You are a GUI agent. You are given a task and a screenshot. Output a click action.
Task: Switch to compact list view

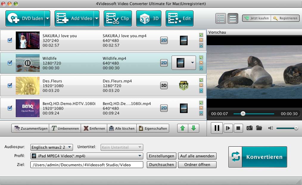233,18
